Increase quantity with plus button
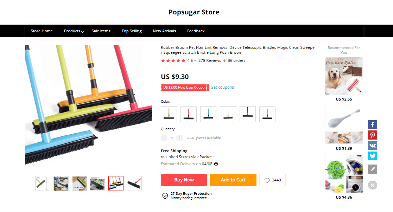 [x=180, y=138]
